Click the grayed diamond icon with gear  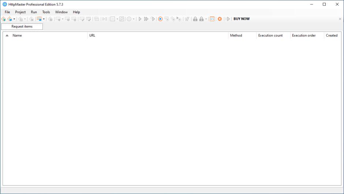tap(50, 19)
